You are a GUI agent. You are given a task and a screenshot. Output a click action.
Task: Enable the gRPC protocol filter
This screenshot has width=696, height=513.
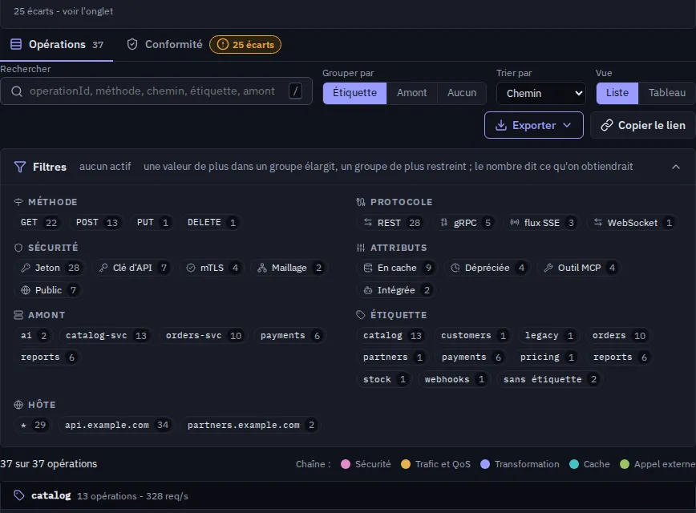click(x=465, y=223)
